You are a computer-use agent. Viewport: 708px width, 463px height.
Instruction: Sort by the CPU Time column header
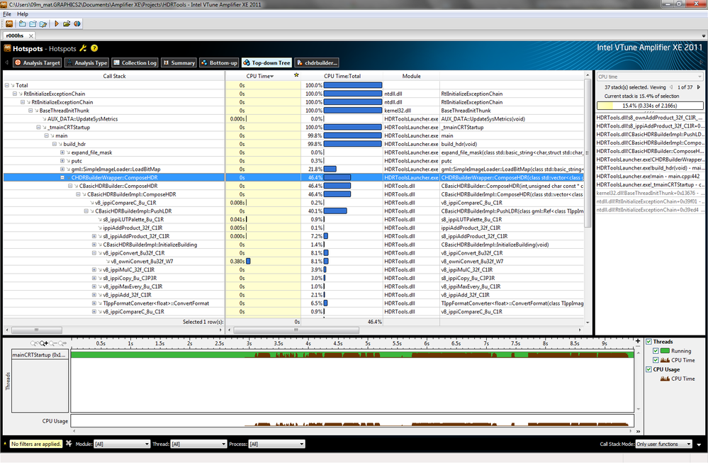point(259,76)
